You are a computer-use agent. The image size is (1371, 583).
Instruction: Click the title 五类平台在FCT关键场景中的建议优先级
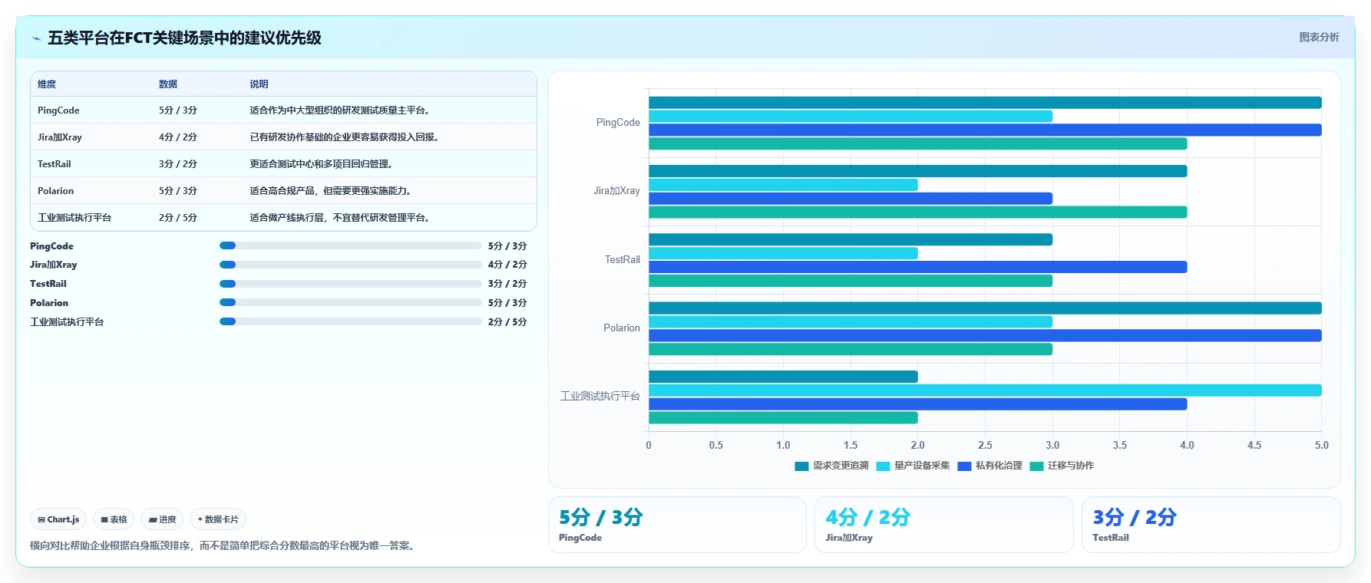(184, 38)
